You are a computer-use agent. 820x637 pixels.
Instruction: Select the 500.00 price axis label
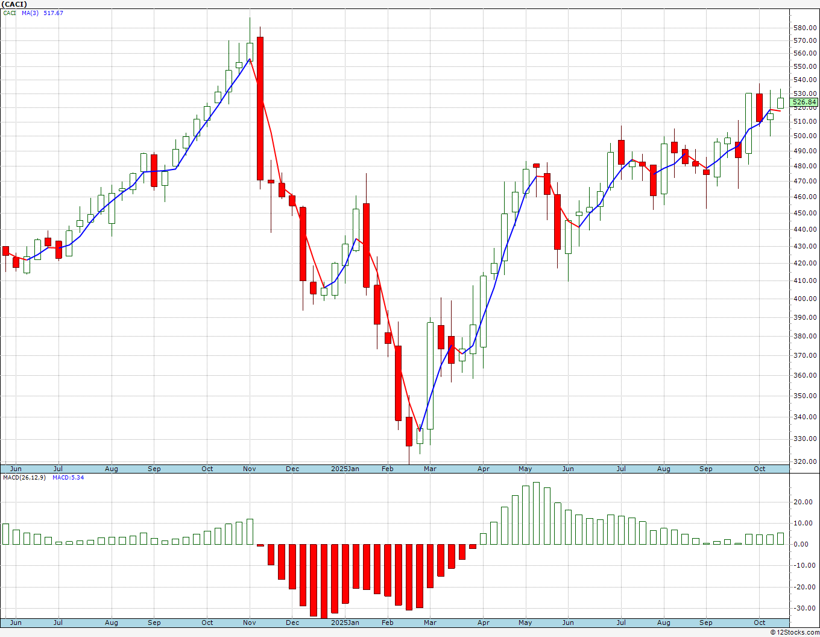coord(806,136)
